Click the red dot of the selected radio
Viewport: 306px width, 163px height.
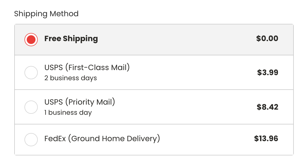click(31, 40)
